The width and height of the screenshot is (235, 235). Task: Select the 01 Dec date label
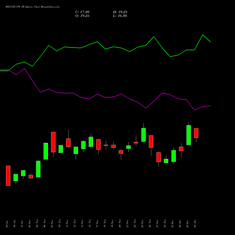coord(172,224)
